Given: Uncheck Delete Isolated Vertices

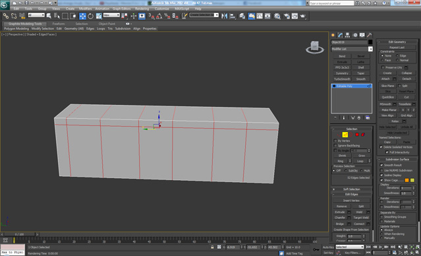Looking at the screenshot, I should [381, 147].
